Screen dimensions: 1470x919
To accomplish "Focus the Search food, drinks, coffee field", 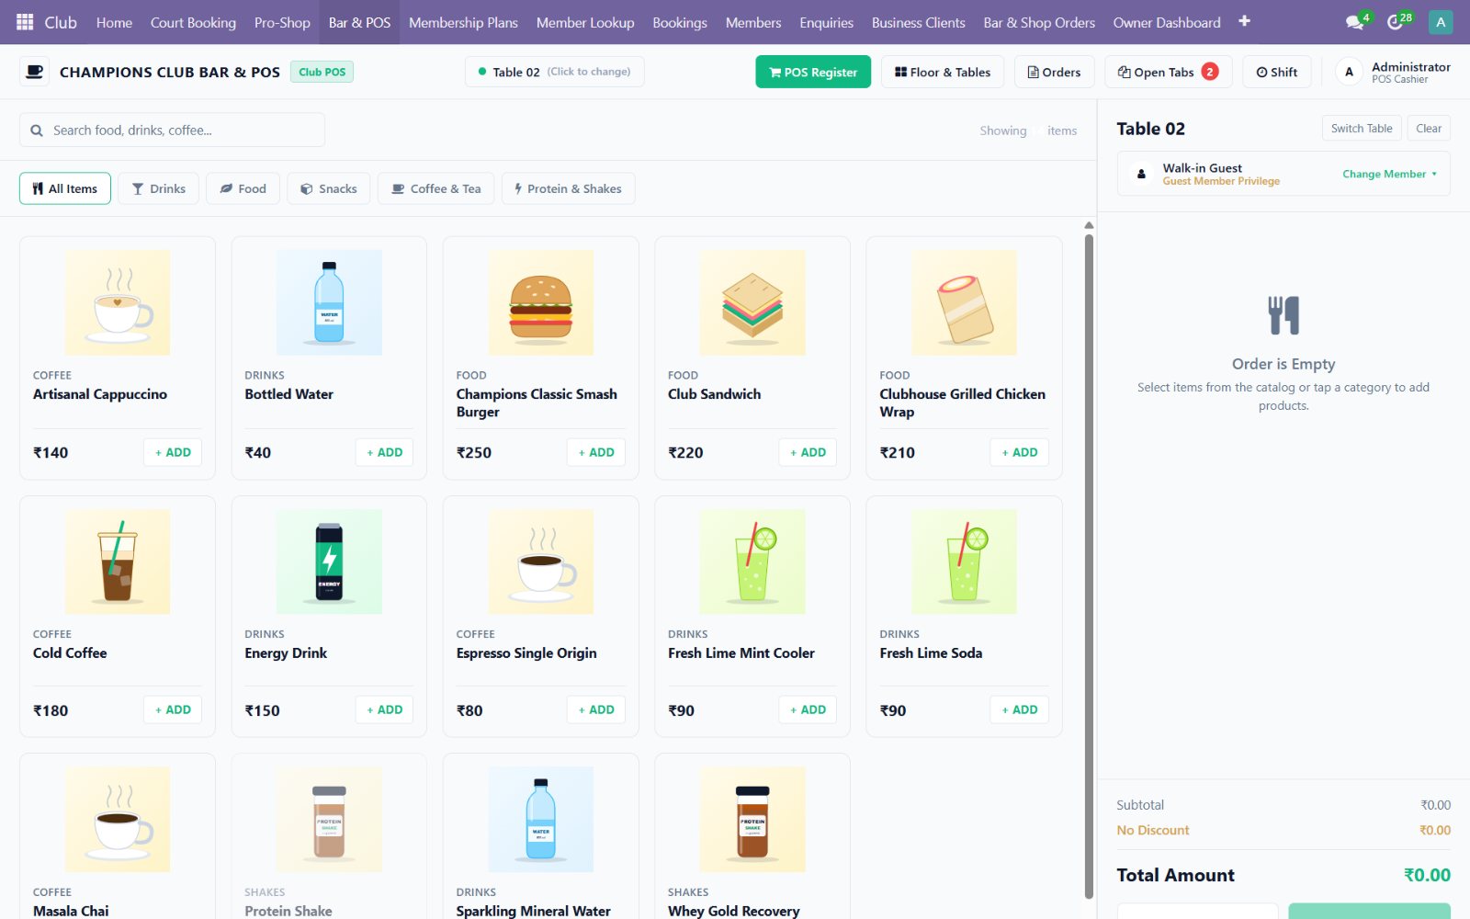I will coord(172,130).
